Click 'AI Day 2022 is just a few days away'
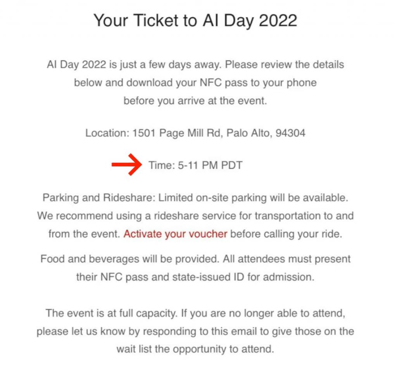Image resolution: width=397 pixels, height=370 pixels. pos(134,64)
